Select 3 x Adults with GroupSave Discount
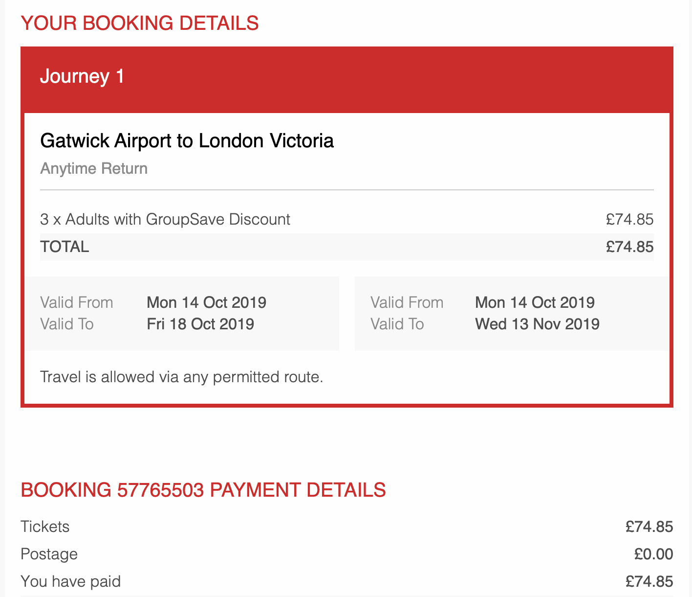The image size is (692, 597). 165,219
